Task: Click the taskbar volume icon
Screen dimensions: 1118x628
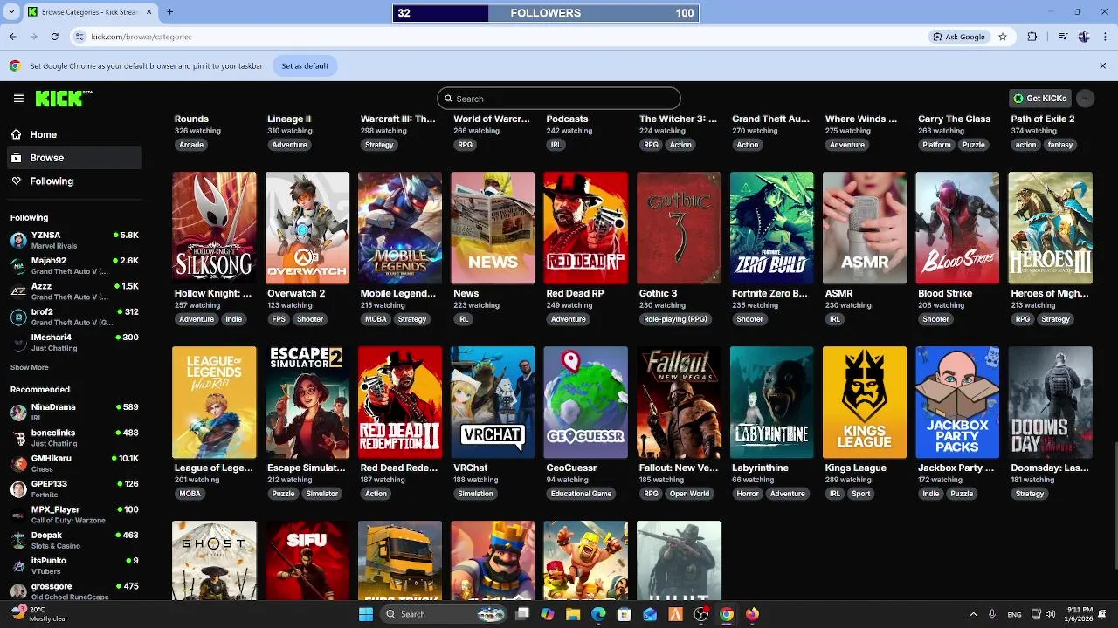Action: (1049, 614)
